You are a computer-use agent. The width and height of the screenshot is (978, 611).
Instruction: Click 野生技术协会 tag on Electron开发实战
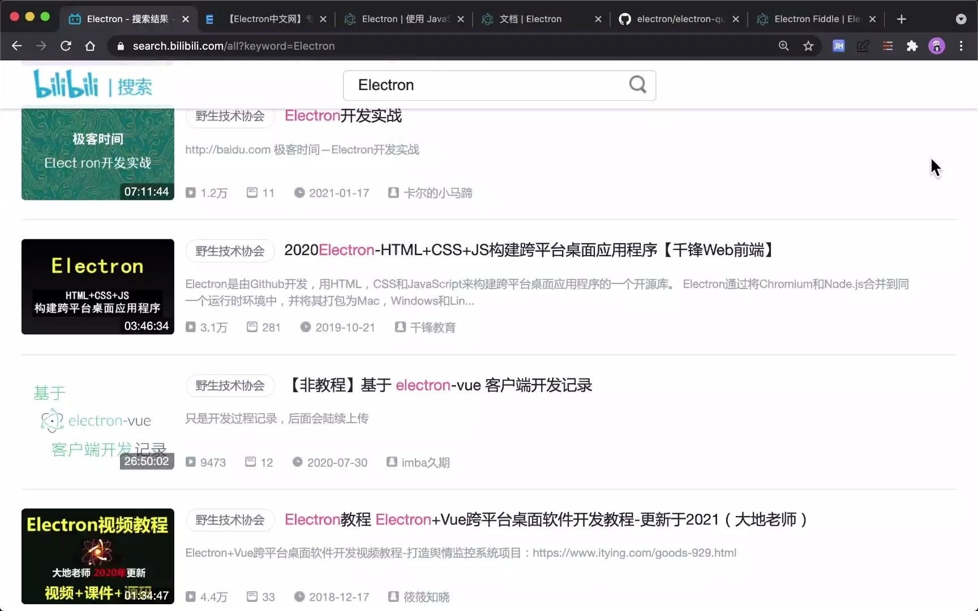(x=230, y=116)
